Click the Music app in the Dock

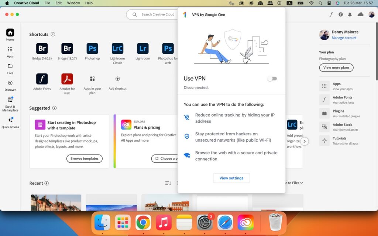(x=164, y=222)
